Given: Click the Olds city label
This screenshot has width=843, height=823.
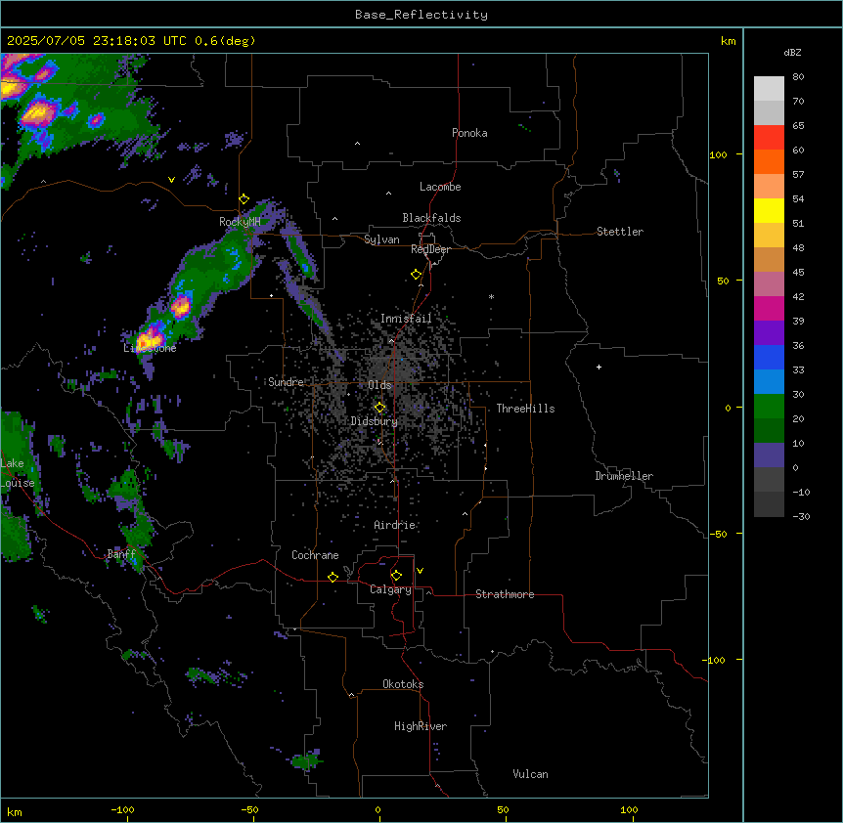Looking at the screenshot, I should tap(379, 385).
